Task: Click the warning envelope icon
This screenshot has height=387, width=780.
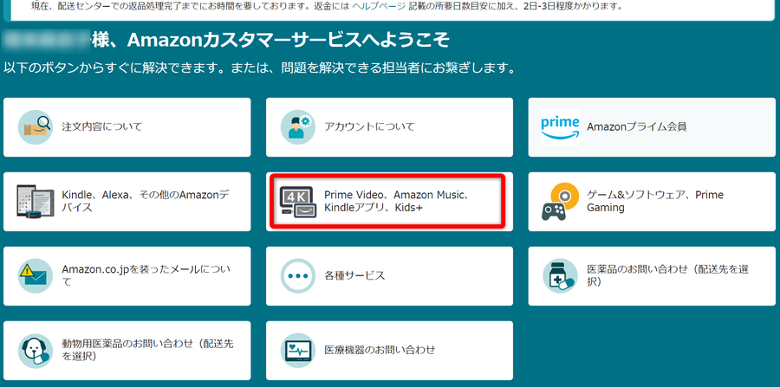Action: pyautogui.click(x=36, y=275)
